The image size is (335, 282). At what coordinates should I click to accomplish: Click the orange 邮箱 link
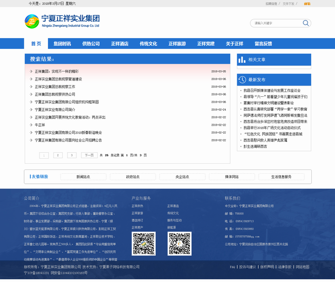click(307, 4)
